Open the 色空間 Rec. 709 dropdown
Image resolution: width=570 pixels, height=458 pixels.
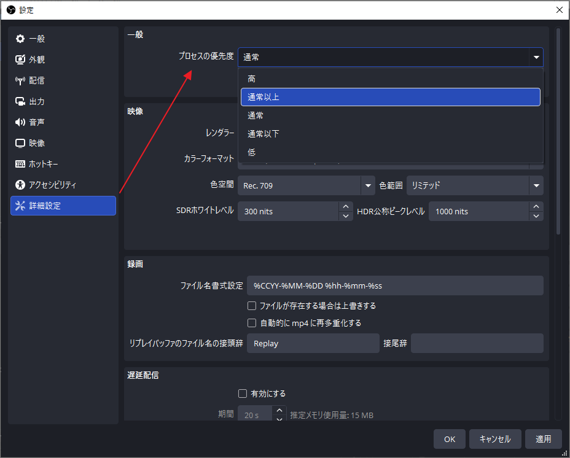click(x=367, y=185)
